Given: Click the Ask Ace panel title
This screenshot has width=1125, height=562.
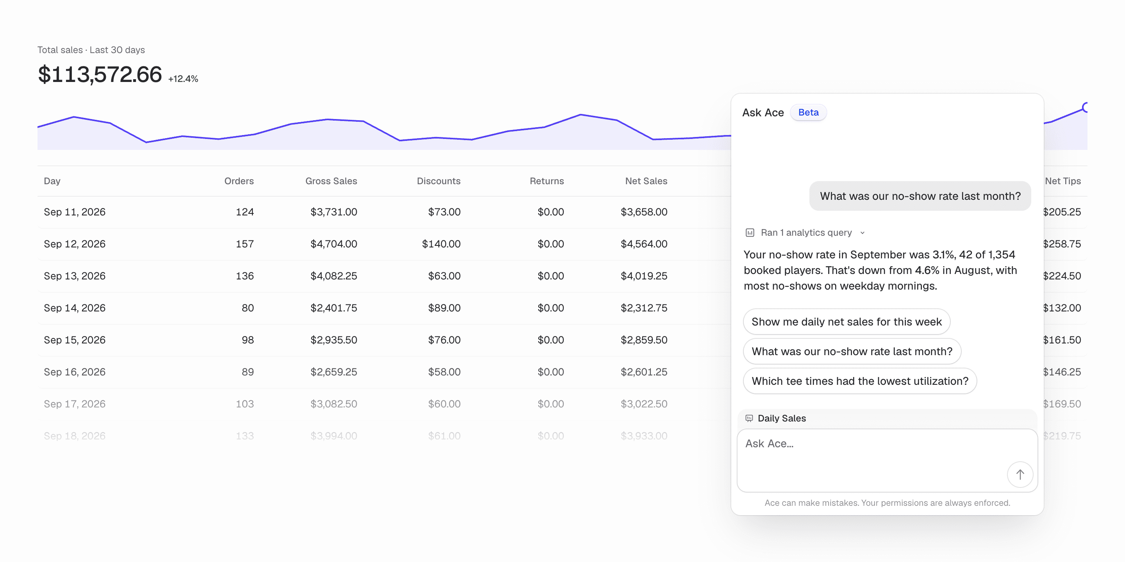Looking at the screenshot, I should [763, 112].
